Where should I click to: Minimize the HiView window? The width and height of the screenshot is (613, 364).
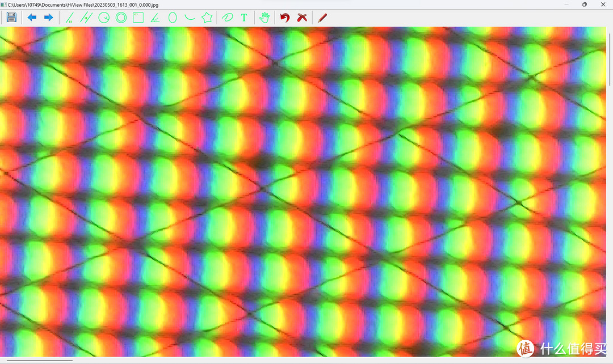tap(566, 5)
